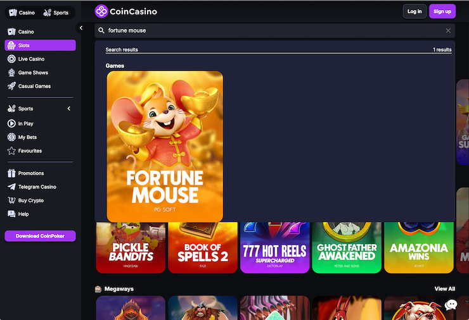
Task: Open the Help page
Action: 40,214
